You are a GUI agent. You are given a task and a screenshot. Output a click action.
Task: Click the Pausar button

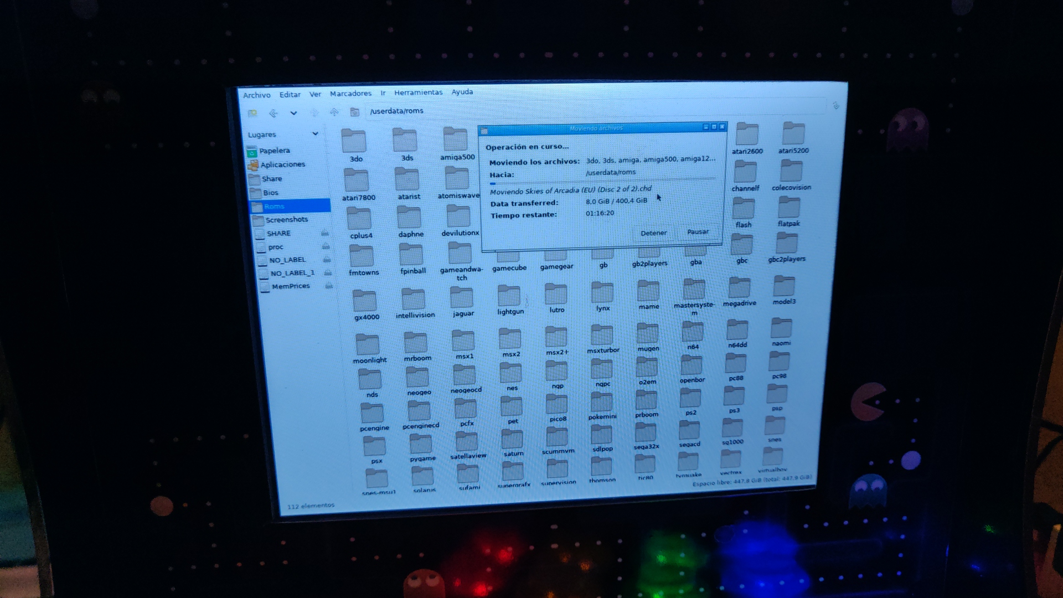(698, 232)
